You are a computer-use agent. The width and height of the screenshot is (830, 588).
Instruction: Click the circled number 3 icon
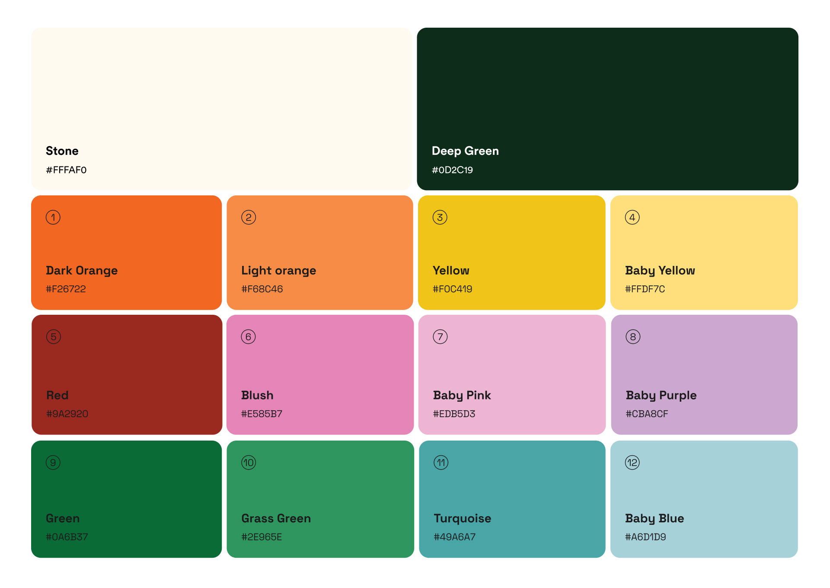(x=440, y=217)
